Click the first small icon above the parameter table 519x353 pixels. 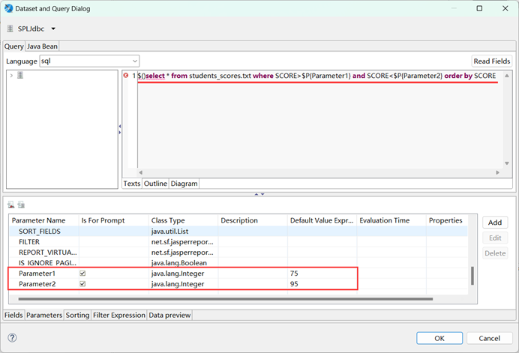pyautogui.click(x=11, y=205)
